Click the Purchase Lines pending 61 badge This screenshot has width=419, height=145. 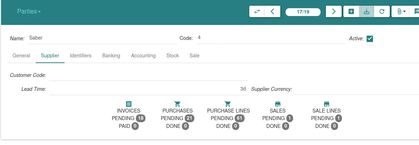(240, 118)
